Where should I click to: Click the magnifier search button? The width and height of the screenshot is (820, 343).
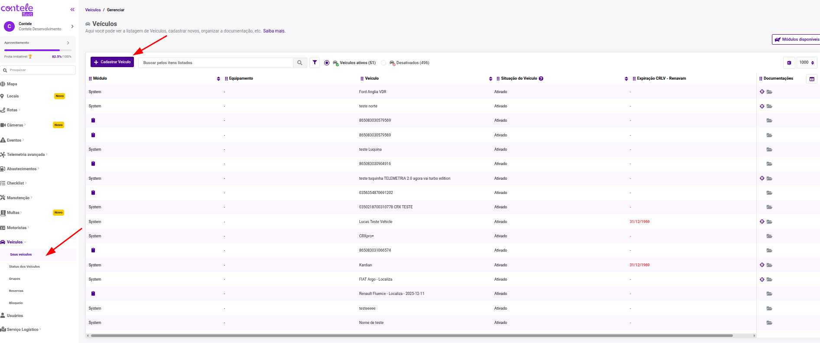(300, 63)
